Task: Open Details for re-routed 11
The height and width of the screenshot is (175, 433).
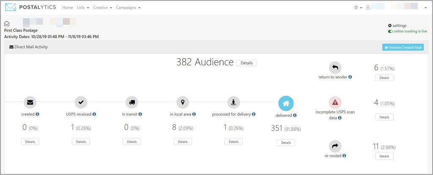Action: coord(384,156)
